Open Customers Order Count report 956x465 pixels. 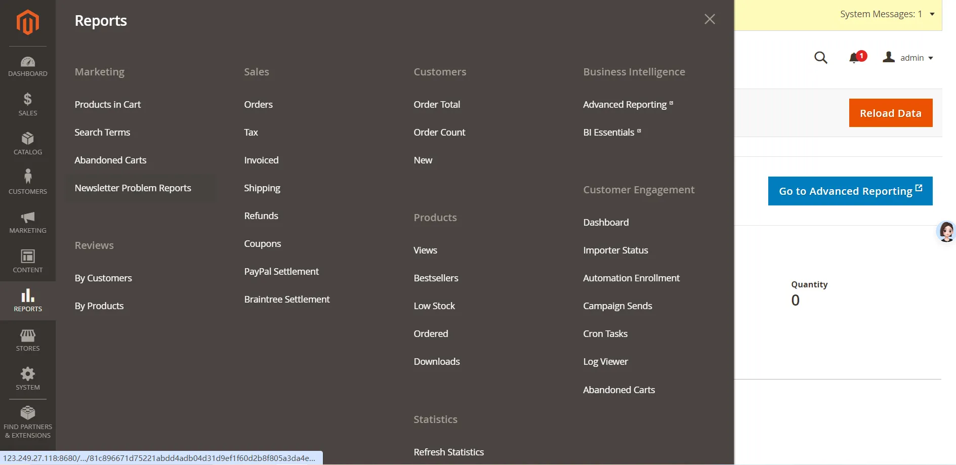[440, 133]
